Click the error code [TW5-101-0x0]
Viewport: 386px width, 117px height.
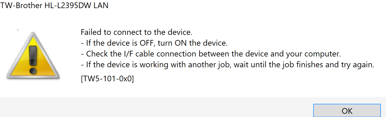point(107,79)
